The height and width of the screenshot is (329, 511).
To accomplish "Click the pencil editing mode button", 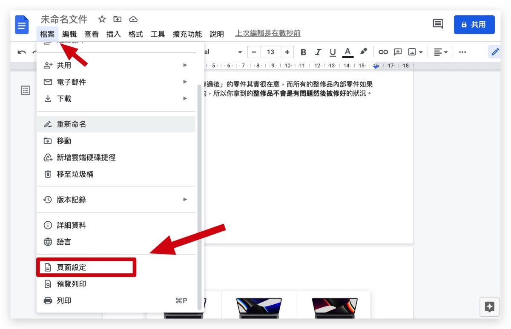I will [x=494, y=52].
